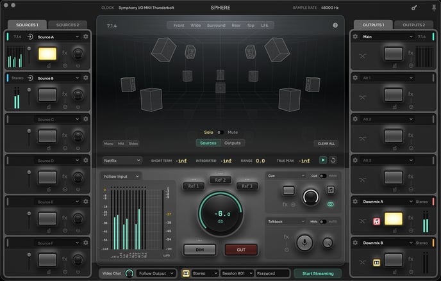Switch to the Outputs 2 tab

[413, 25]
